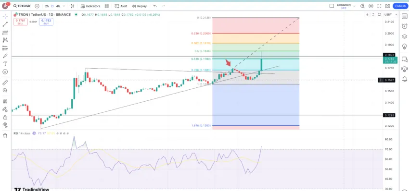Open TRXUSD symbol search
This screenshot has width=409, height=191.
pyautogui.click(x=22, y=6)
